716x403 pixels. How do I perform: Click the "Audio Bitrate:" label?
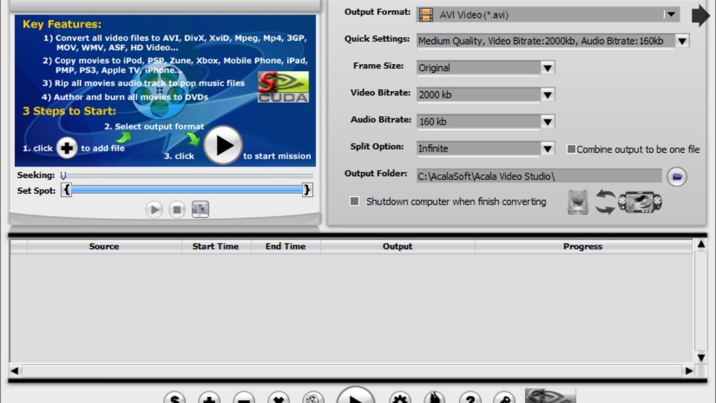381,119
